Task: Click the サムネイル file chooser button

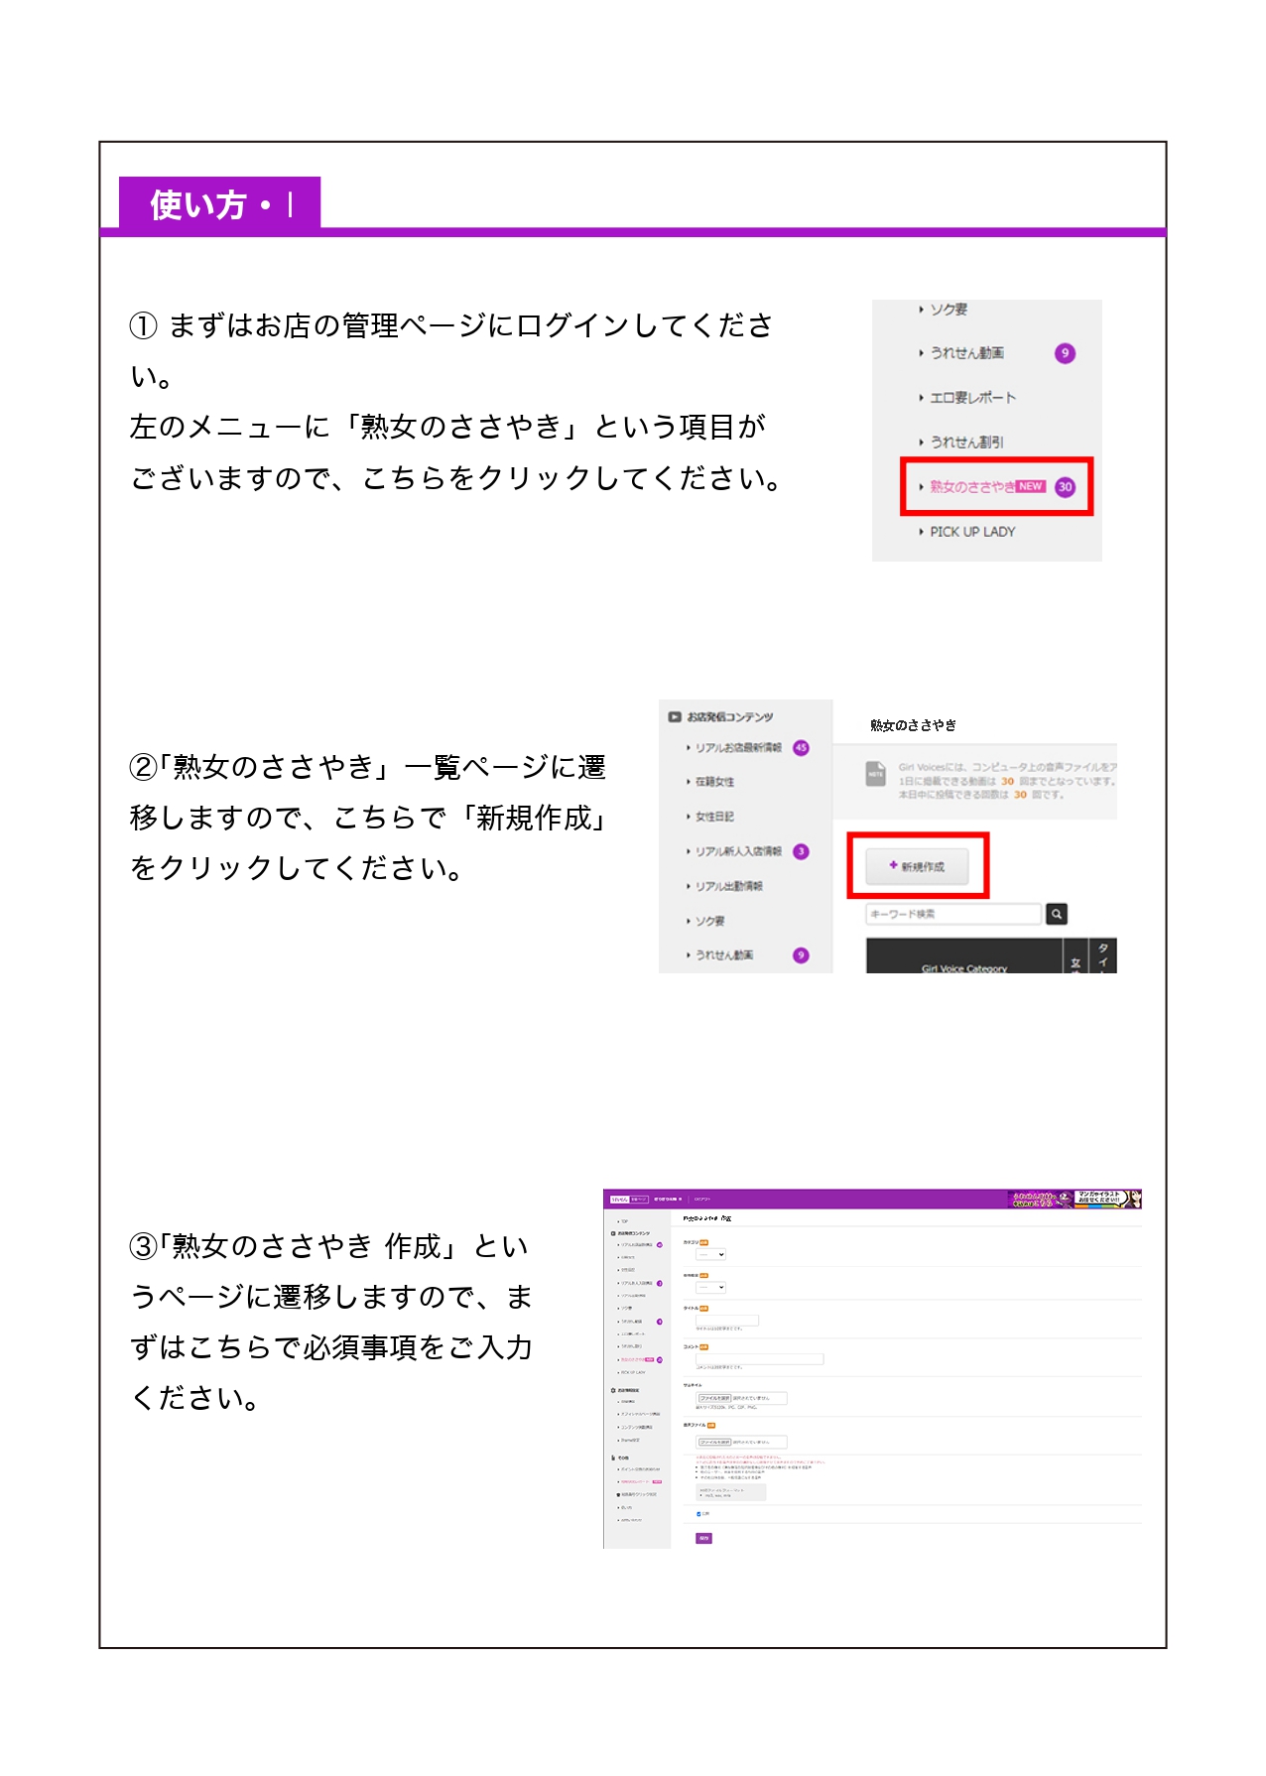Action: 714,1398
